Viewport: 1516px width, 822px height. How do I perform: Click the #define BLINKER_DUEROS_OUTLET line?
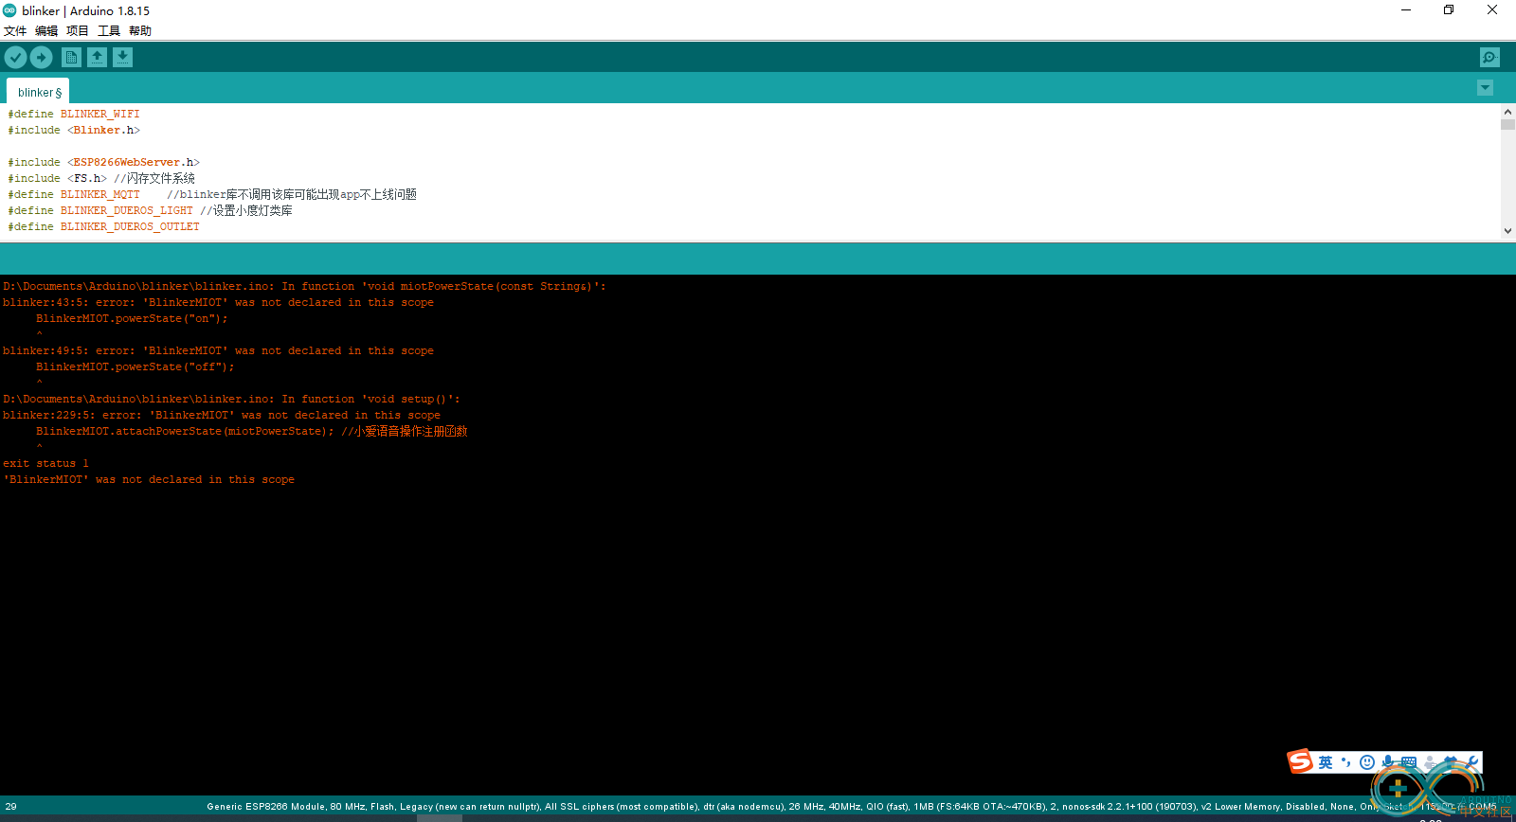(x=104, y=226)
